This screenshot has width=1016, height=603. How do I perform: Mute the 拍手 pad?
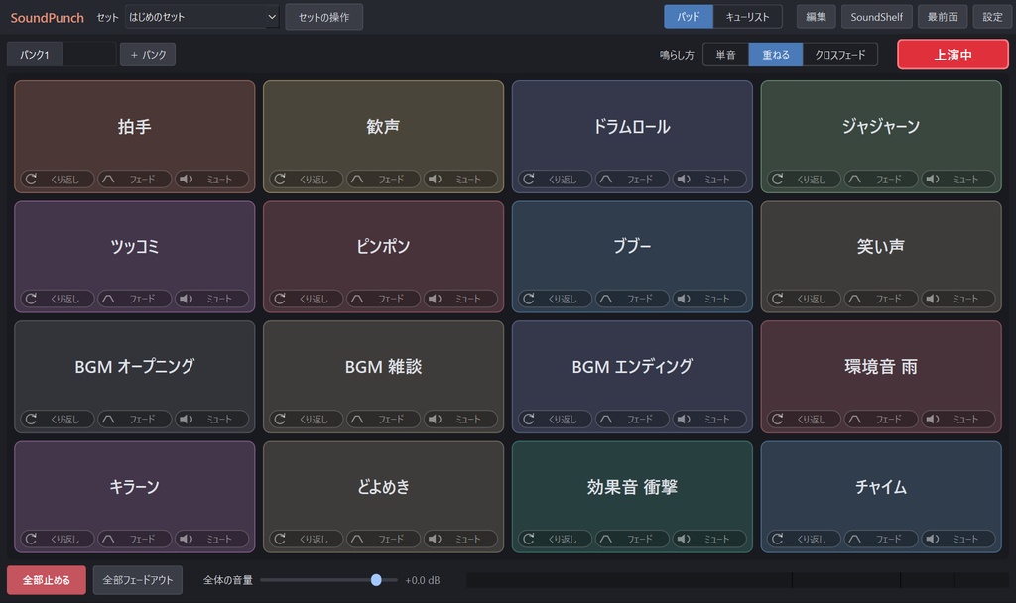click(212, 179)
